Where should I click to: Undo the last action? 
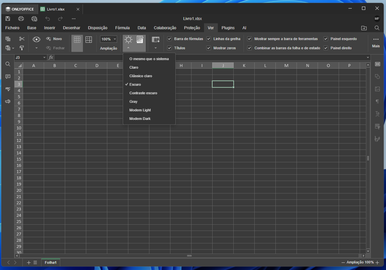tap(48, 19)
